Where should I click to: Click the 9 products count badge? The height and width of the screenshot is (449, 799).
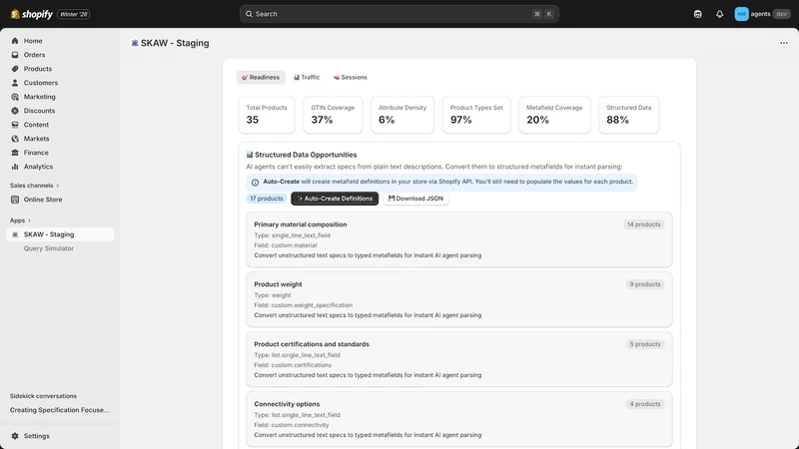click(644, 284)
